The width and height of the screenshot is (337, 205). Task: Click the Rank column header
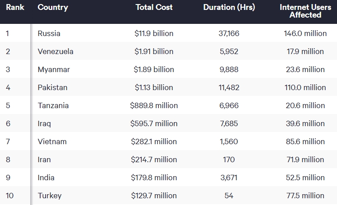click(x=15, y=7)
